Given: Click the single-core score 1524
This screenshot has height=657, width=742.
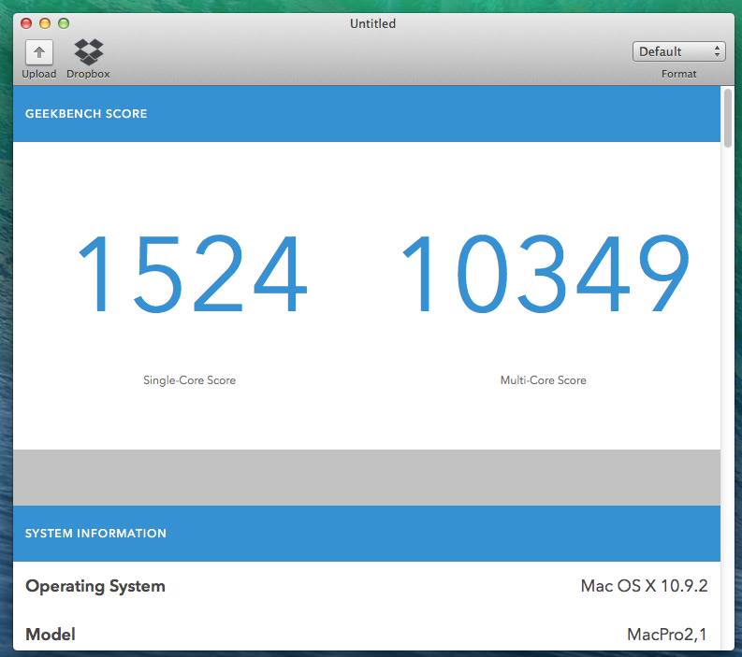Looking at the screenshot, I should [x=193, y=274].
